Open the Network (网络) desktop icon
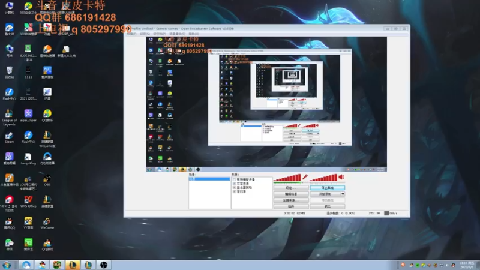This screenshot has height=270, width=480. coord(9,51)
